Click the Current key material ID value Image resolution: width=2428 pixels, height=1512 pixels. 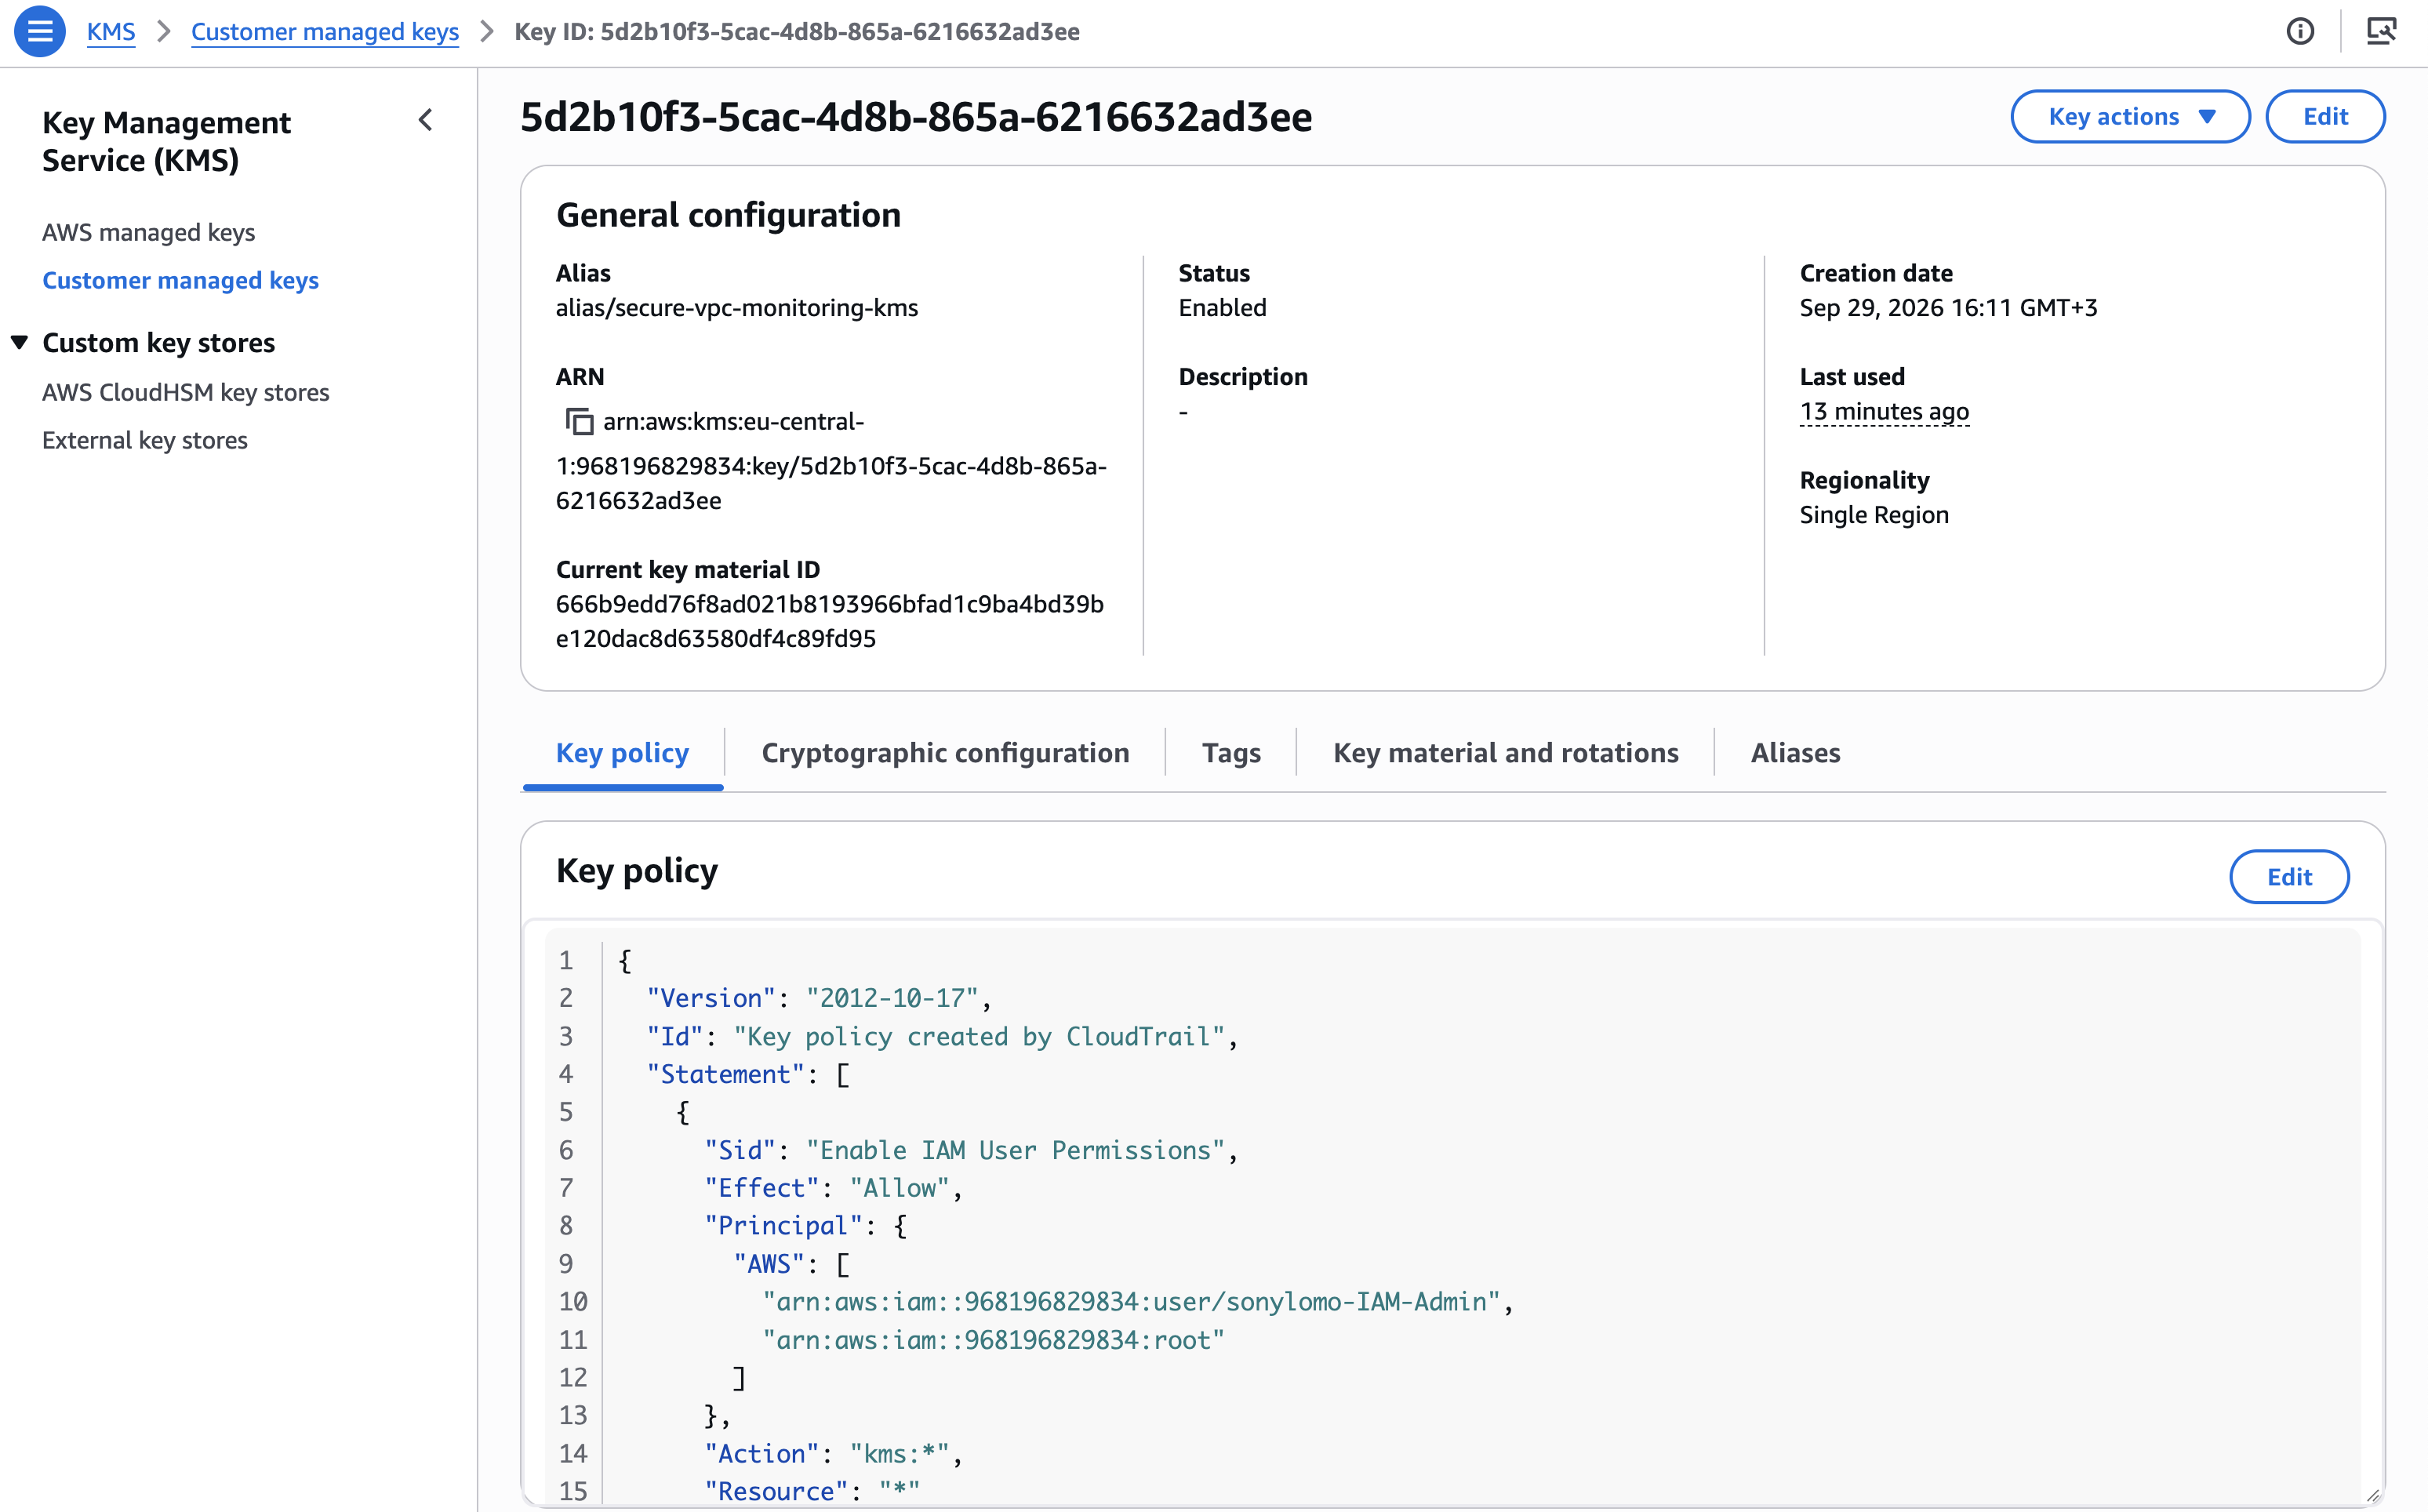click(x=829, y=621)
